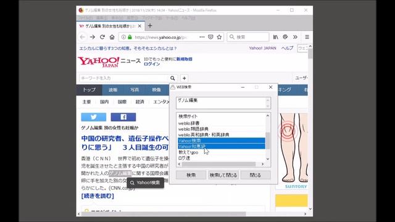Click the Yahoo news keyword field
This screenshot has height=222, width=395.
point(123,78)
